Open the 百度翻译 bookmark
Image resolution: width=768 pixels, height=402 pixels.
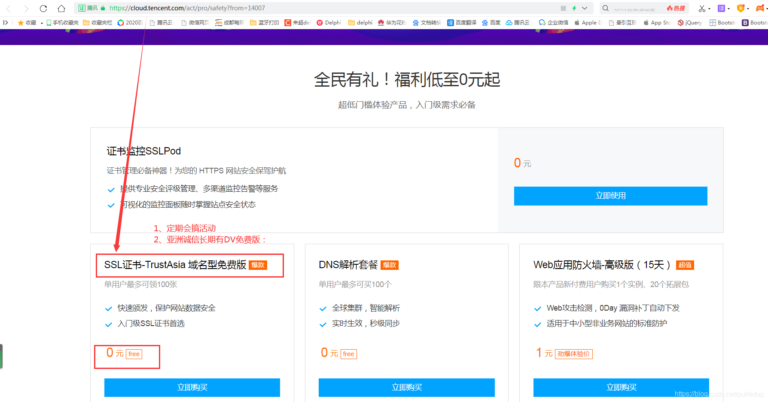click(462, 23)
